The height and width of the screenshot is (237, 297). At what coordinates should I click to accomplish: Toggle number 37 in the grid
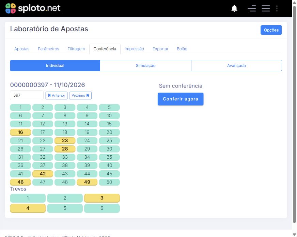coord(43,165)
